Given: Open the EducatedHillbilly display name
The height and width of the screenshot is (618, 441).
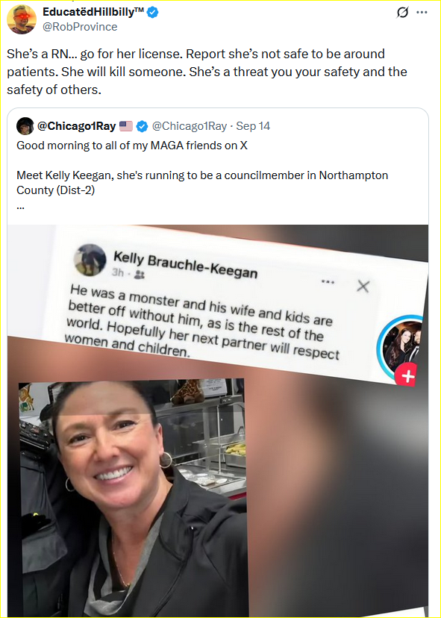Looking at the screenshot, I should [93, 13].
